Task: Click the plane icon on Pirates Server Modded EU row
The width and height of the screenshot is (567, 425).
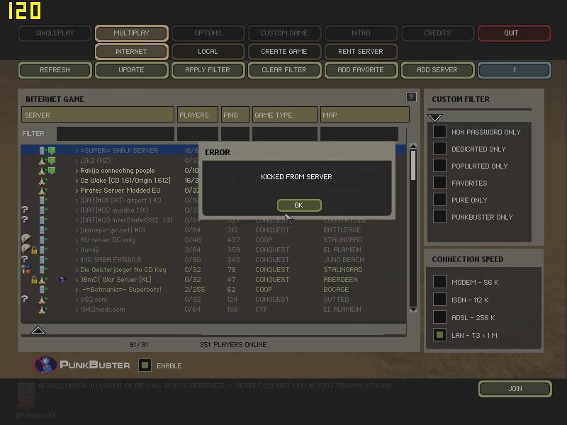Action: [42, 190]
